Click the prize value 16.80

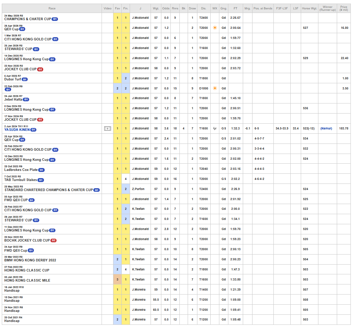344,28
